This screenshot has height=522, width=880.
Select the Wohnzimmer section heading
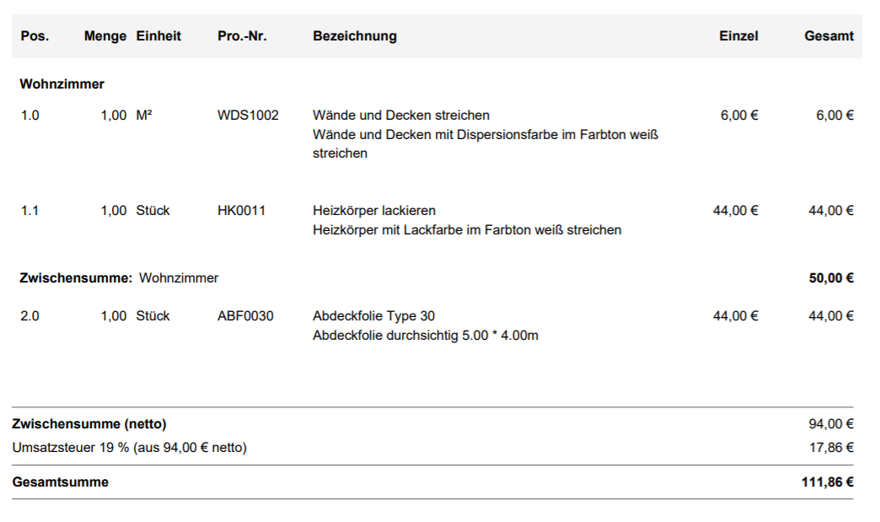(62, 84)
